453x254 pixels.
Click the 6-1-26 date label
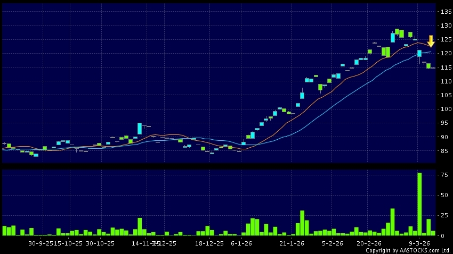[x=241, y=243]
